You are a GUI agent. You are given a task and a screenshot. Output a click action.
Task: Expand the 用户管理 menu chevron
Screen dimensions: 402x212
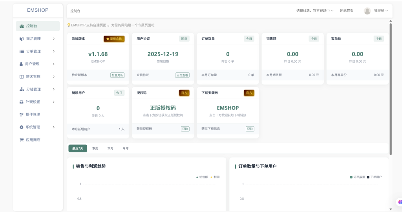(54, 64)
